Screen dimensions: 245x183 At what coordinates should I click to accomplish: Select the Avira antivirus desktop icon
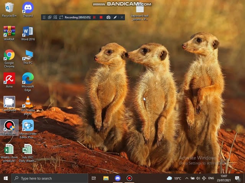tap(9, 80)
